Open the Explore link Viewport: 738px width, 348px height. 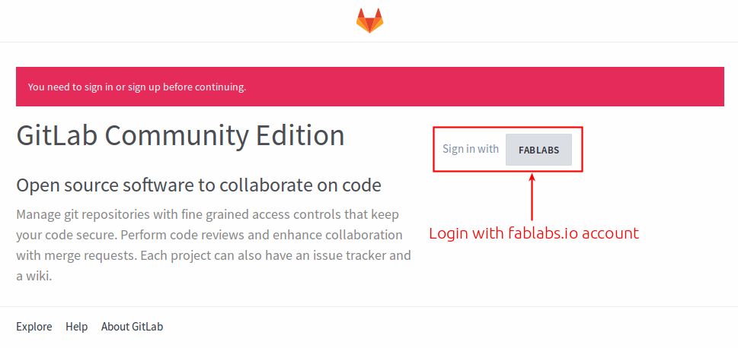pyautogui.click(x=34, y=327)
